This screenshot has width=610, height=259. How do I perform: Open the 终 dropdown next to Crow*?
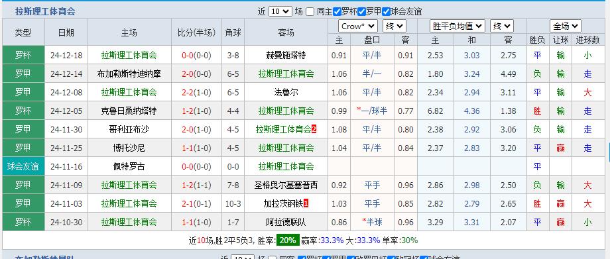coord(395,26)
